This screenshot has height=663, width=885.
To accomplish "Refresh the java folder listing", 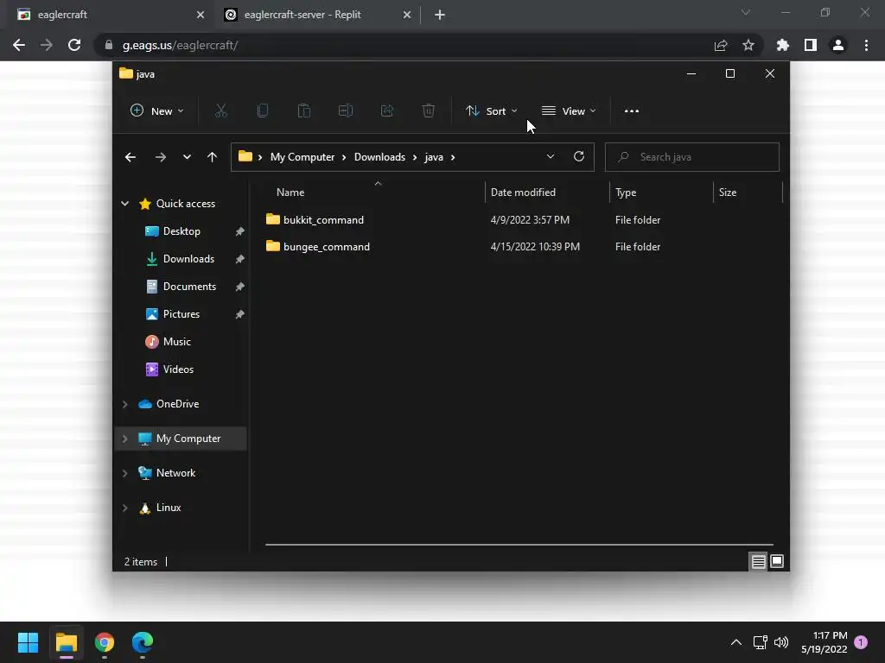I will (x=578, y=157).
